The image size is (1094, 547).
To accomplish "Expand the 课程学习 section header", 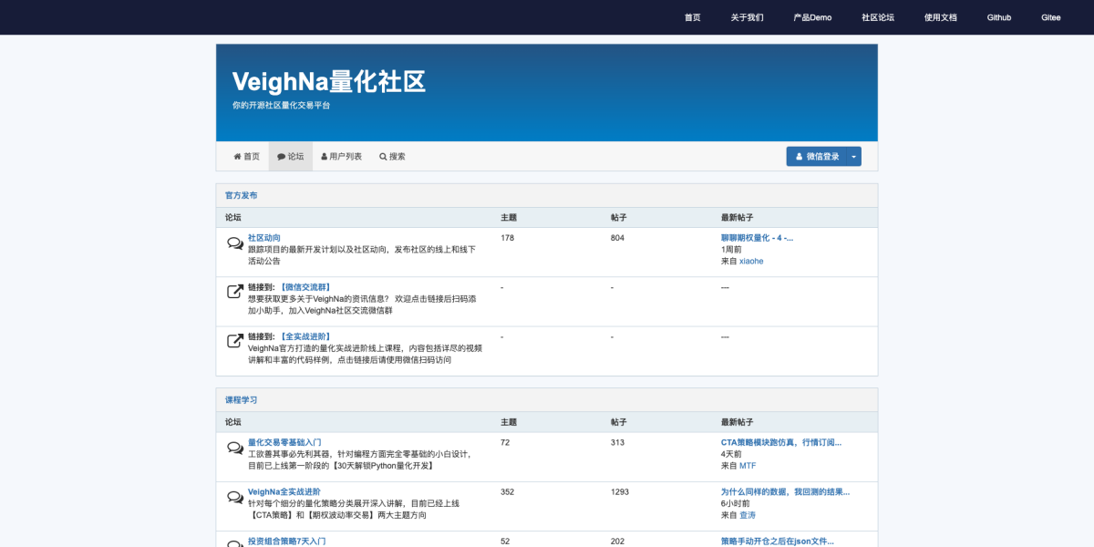I will [240, 399].
